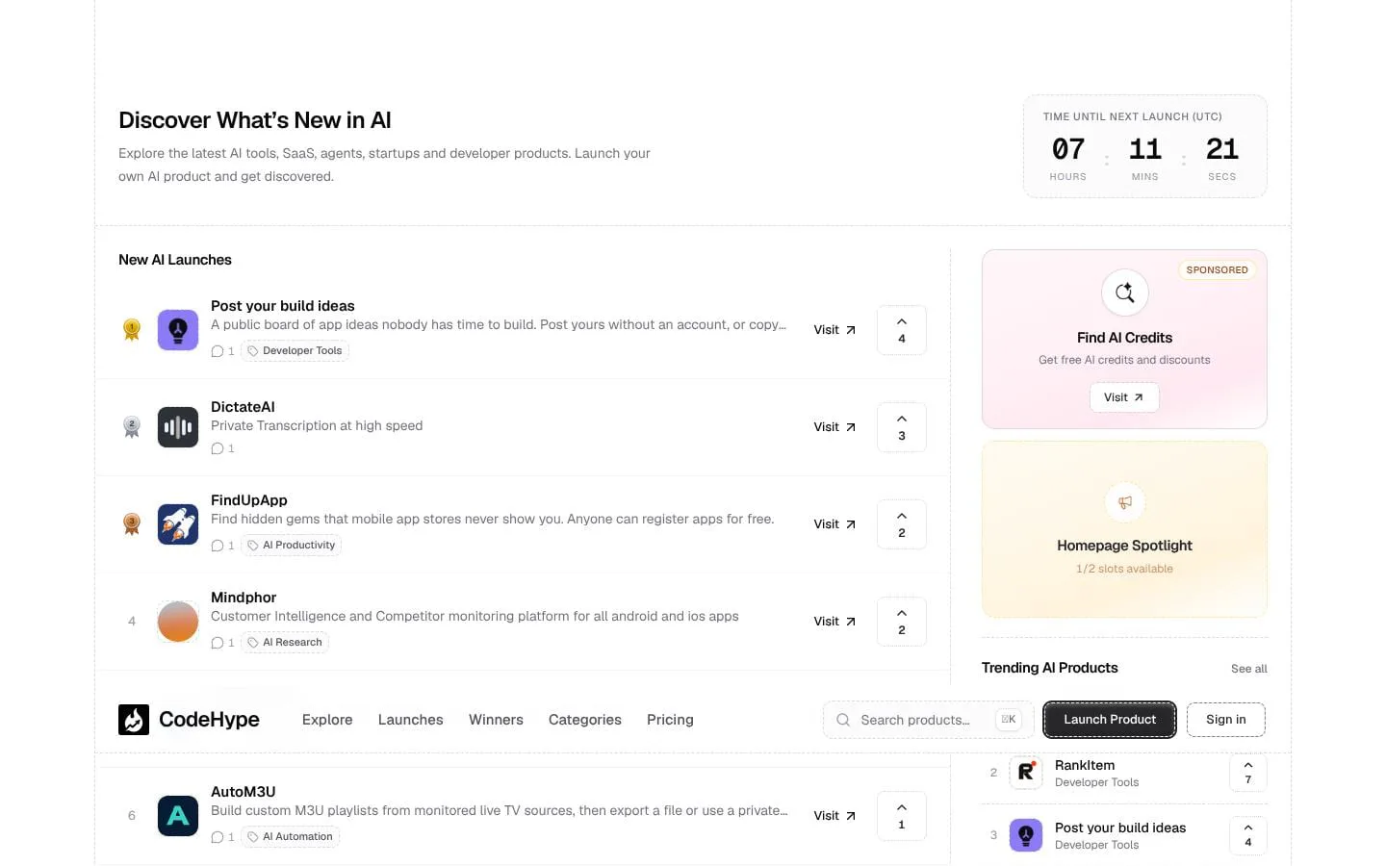Open the Launches nav item
1386x866 pixels.
411,720
